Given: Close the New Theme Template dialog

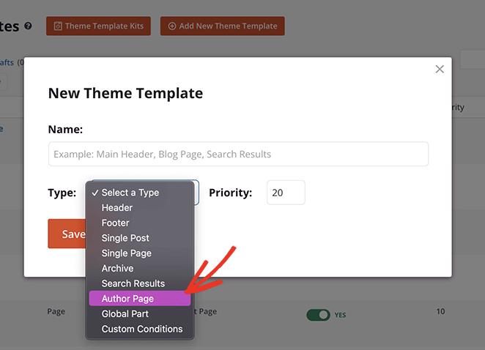Looking at the screenshot, I should [440, 69].
